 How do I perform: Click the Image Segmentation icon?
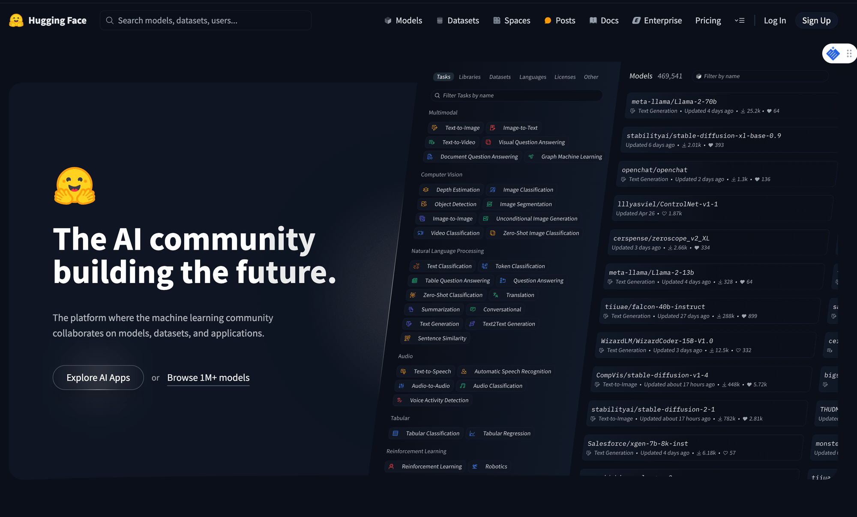(x=489, y=204)
